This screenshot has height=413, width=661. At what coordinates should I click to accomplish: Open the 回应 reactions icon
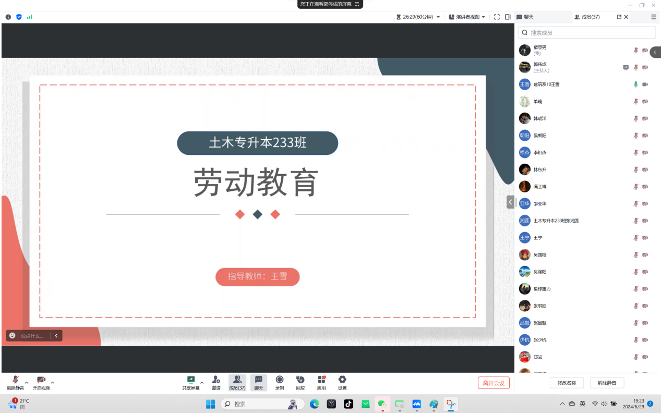pyautogui.click(x=300, y=380)
